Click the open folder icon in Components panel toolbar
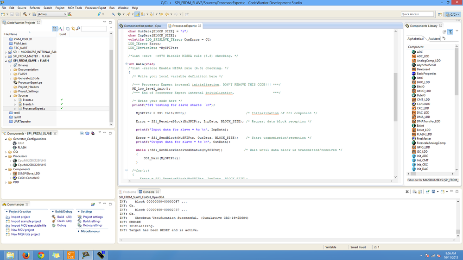Screen dimensions: 463x260 87,133
